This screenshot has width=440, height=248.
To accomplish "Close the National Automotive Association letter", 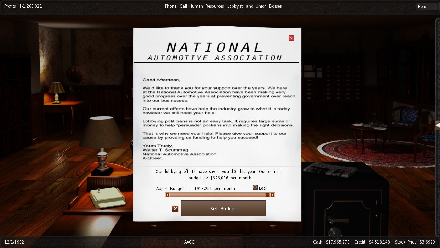I will point(291,38).
